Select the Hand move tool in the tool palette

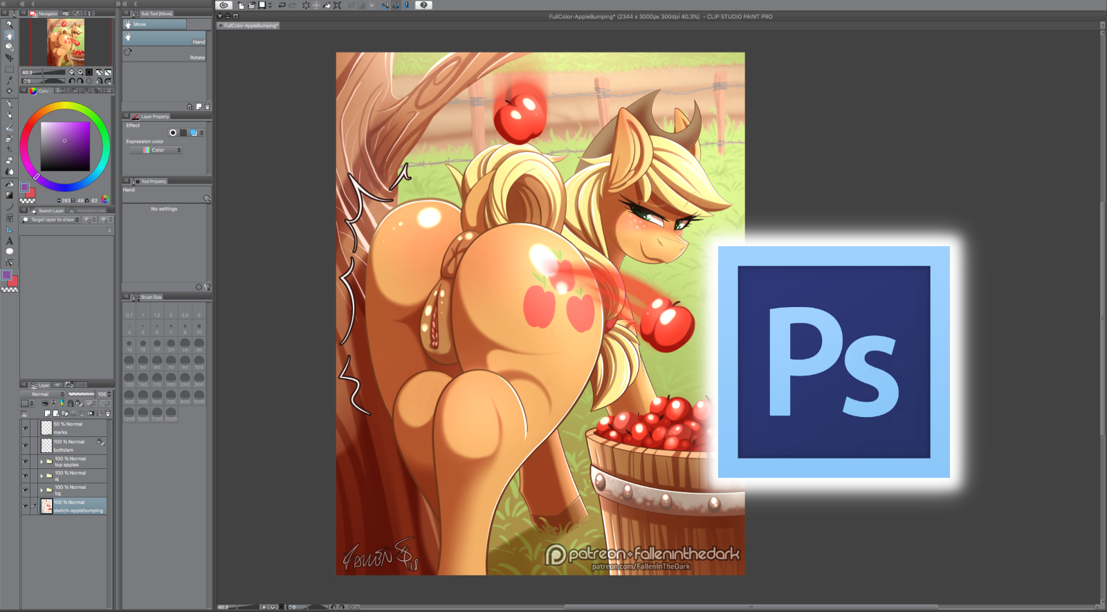(x=10, y=35)
